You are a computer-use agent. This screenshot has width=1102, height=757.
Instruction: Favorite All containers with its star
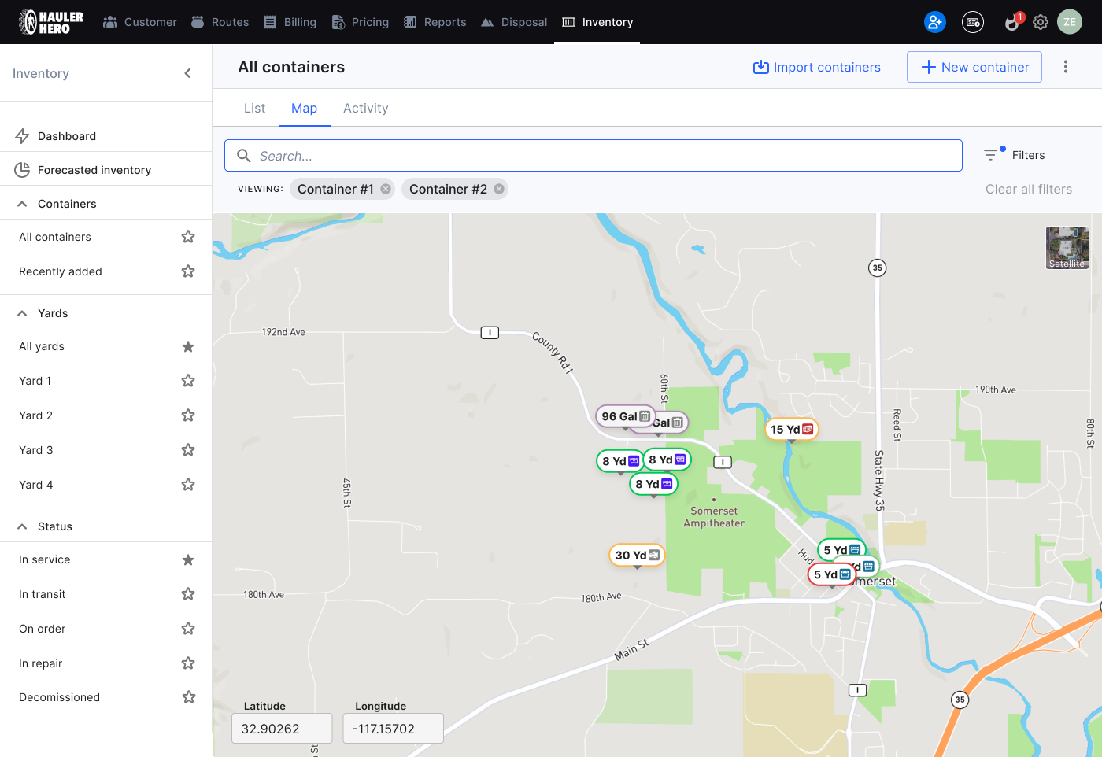188,237
